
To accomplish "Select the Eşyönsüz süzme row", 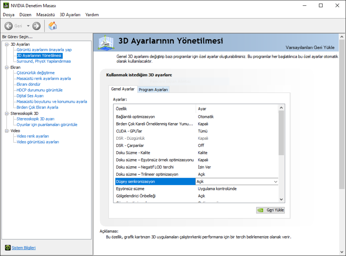I will click(x=196, y=189).
